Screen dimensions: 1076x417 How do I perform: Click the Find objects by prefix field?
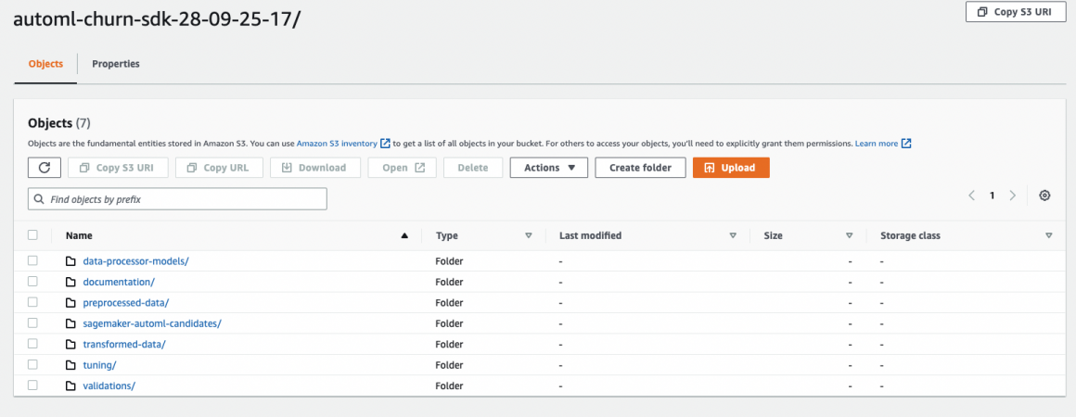(177, 199)
